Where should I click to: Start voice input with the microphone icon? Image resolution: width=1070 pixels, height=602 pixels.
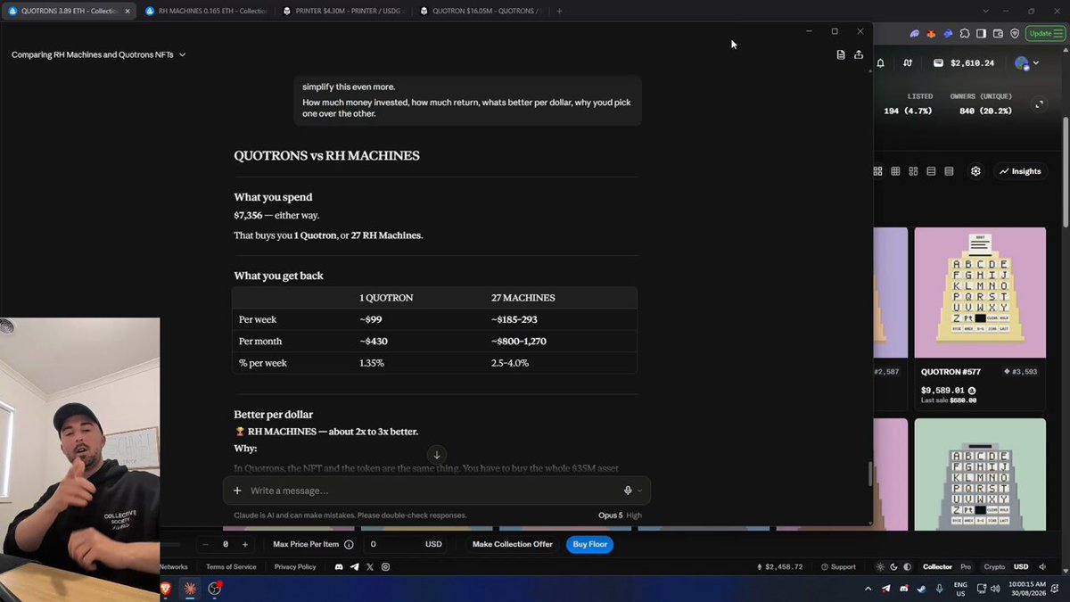click(628, 491)
